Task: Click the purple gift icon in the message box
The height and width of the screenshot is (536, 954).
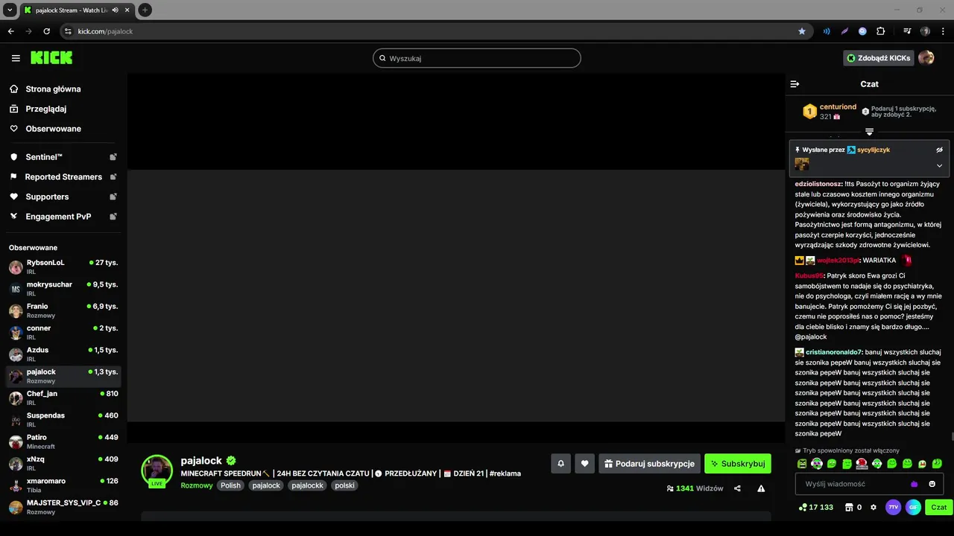Action: tap(914, 484)
